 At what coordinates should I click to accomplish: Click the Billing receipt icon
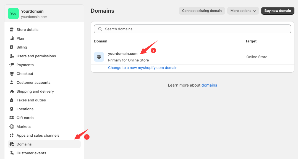(12, 47)
